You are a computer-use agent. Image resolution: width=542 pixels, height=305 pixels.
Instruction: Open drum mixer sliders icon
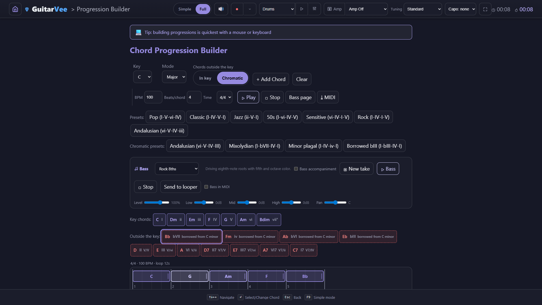314,9
